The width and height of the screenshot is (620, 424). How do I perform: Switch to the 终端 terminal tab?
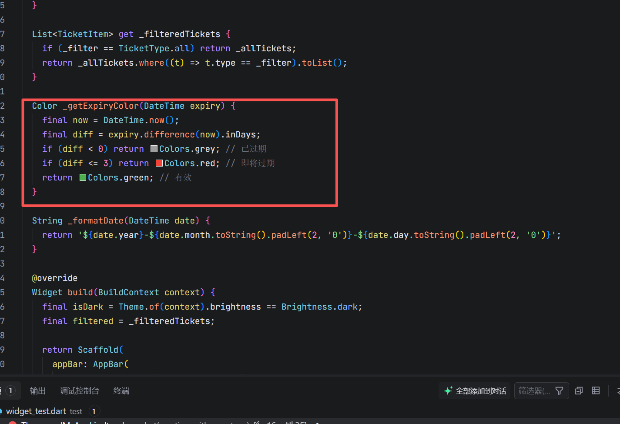click(121, 391)
